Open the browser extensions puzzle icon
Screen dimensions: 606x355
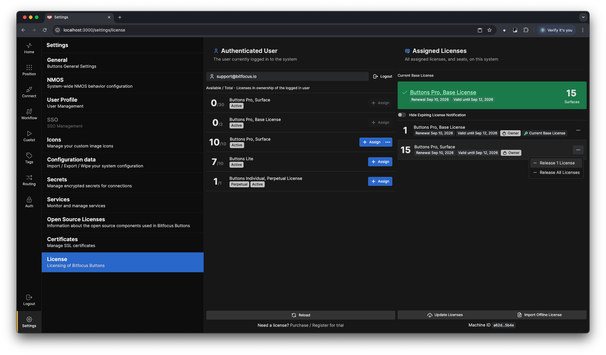click(x=526, y=30)
